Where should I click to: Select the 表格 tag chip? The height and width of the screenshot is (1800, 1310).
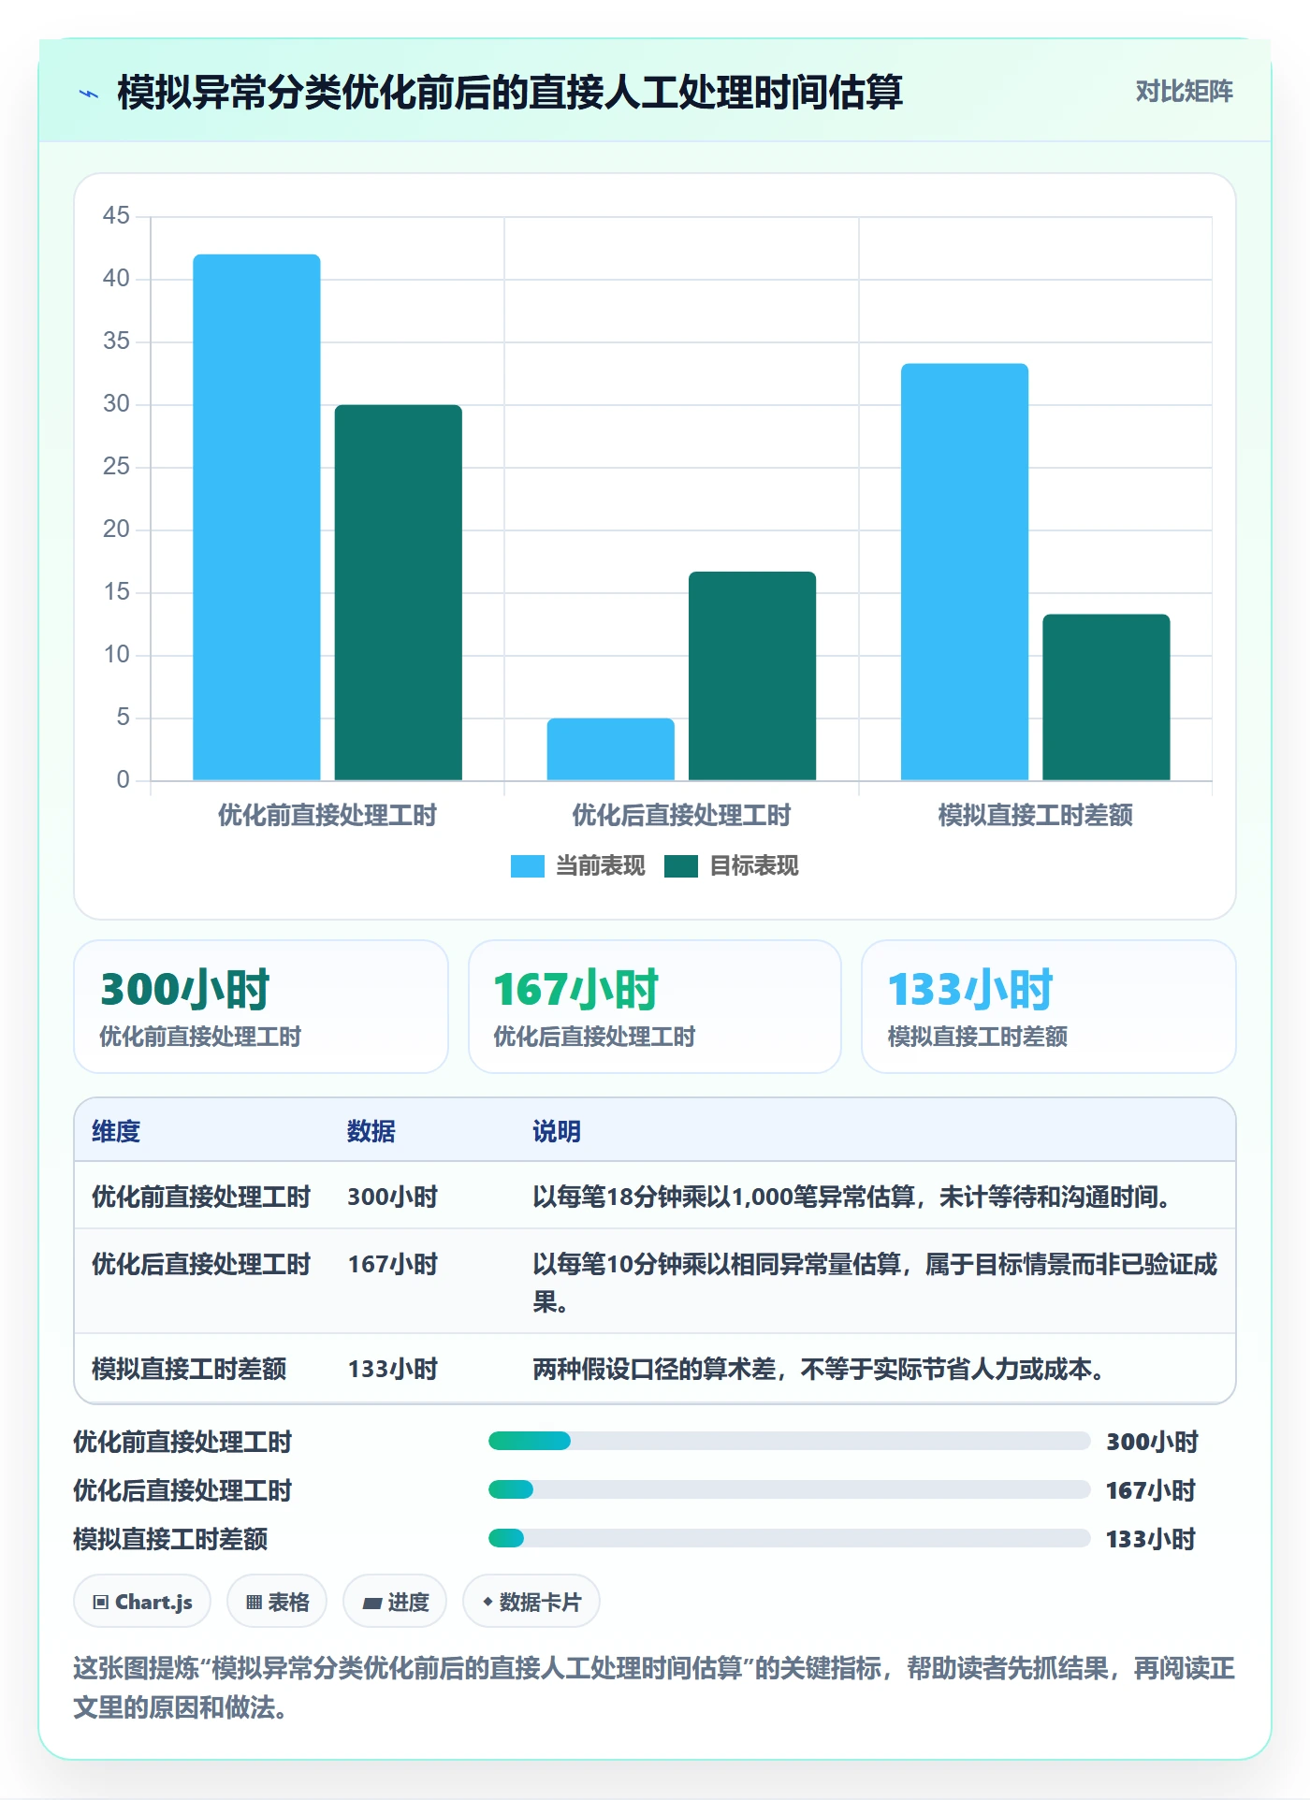click(277, 1602)
